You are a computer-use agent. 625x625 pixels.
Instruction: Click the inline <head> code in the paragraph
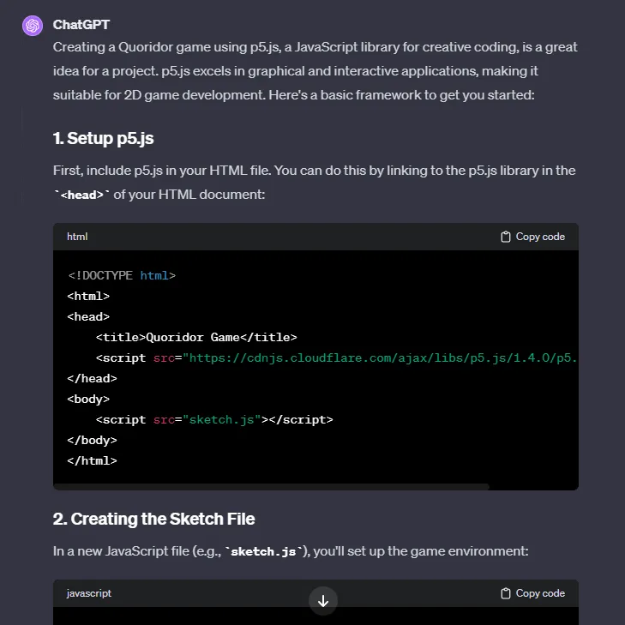tap(81, 195)
